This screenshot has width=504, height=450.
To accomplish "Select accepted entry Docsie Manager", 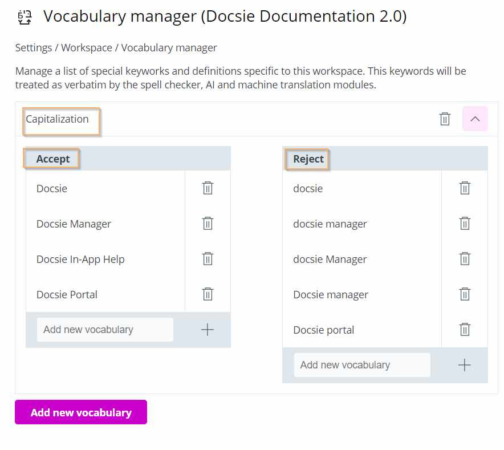I will (74, 224).
